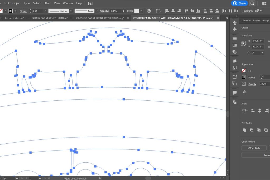
Task: Open the Gradient panel icon
Action: tap(234, 45)
